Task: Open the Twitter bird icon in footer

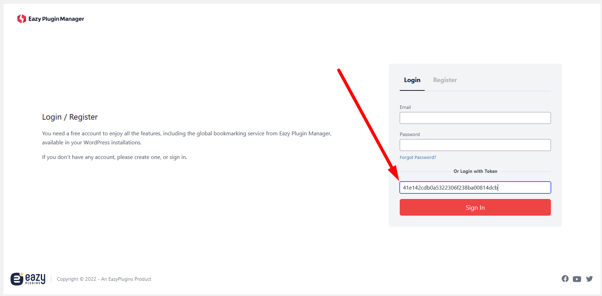Action: [x=589, y=279]
